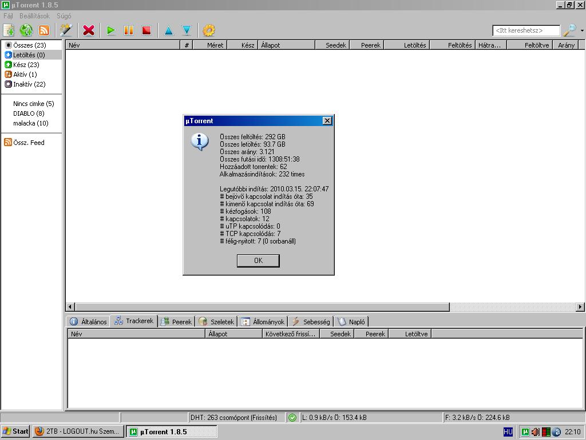Click the red Stop torrent icon
The height and width of the screenshot is (440, 586).
[x=146, y=30]
